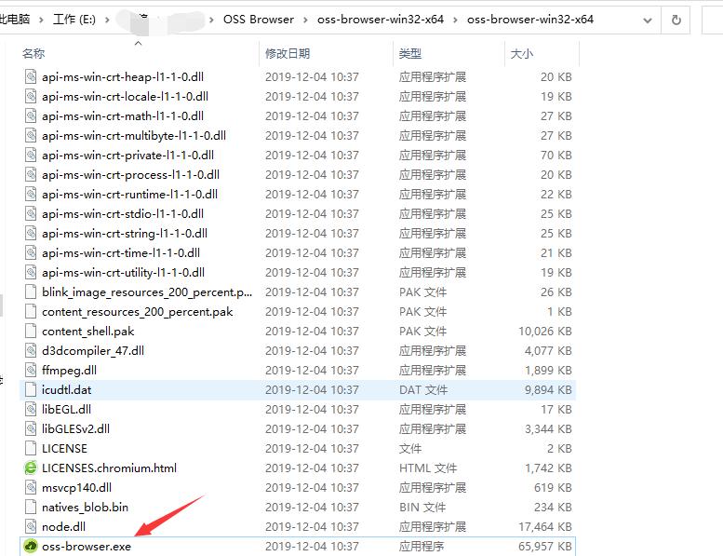This screenshot has width=723, height=556.
Task: Click the last oss-browser-win32-x64 breadcrumb
Action: [529, 20]
